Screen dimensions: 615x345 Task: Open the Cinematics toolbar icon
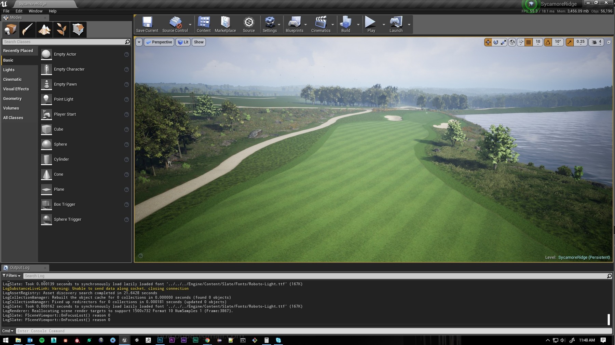click(321, 25)
